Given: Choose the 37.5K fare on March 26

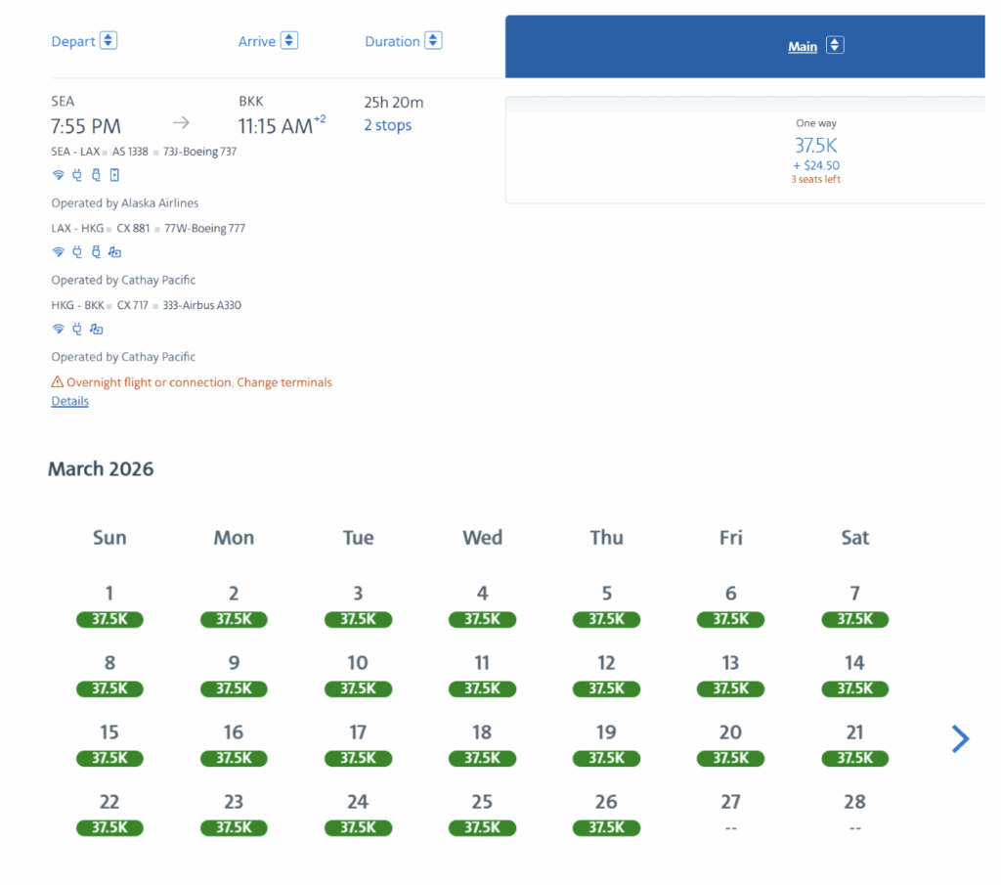Looking at the screenshot, I should [x=606, y=827].
